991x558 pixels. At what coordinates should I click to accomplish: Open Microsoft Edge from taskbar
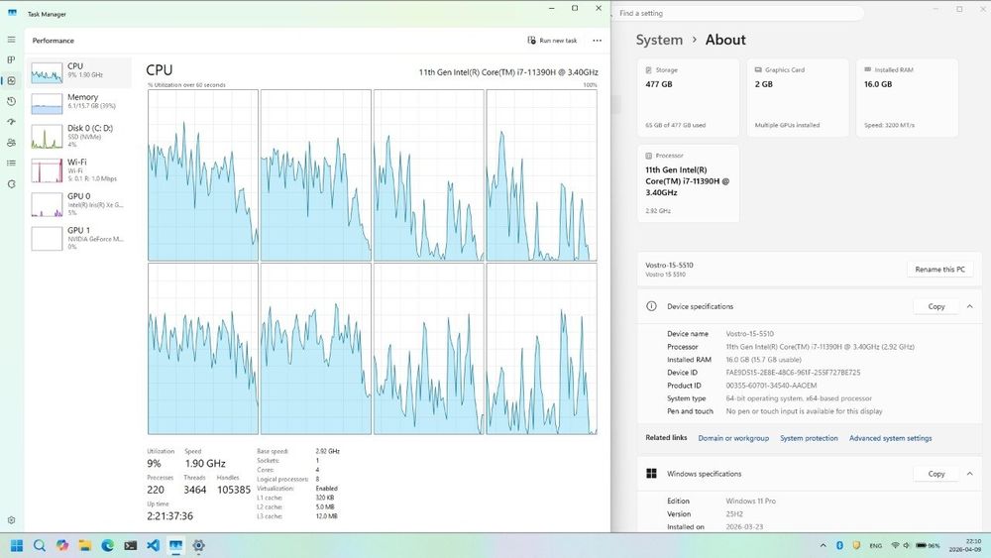tap(107, 545)
